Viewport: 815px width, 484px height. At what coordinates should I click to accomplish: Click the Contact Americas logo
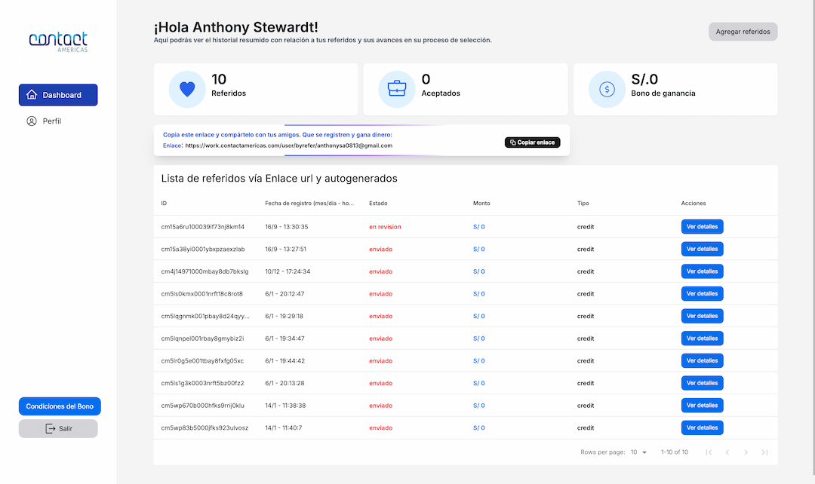tap(58, 41)
